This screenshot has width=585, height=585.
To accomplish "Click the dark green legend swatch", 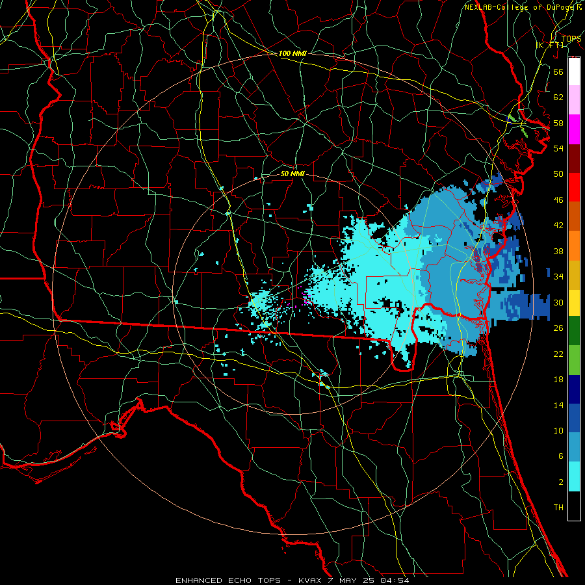I will click(574, 331).
